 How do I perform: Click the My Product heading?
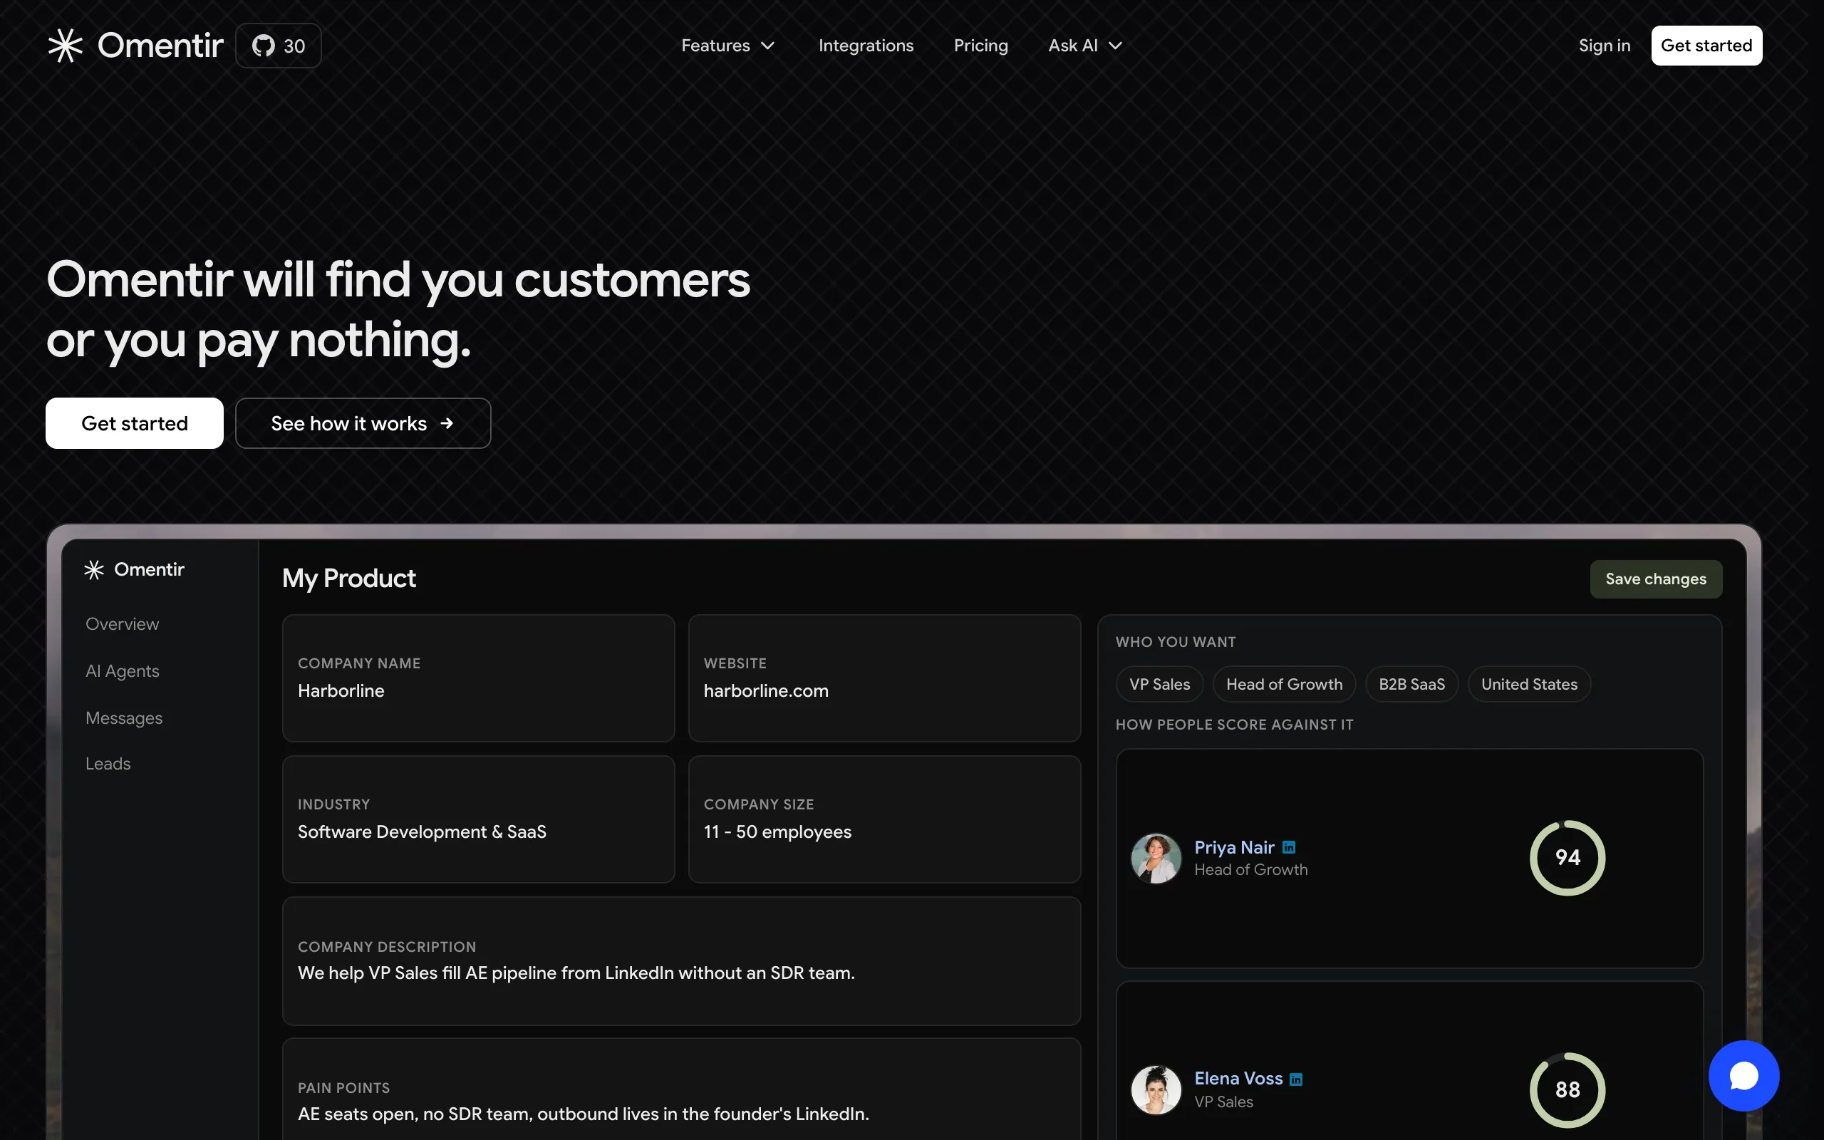click(x=349, y=579)
